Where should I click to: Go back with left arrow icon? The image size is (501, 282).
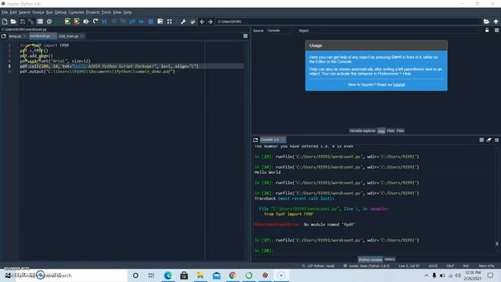click(x=202, y=21)
